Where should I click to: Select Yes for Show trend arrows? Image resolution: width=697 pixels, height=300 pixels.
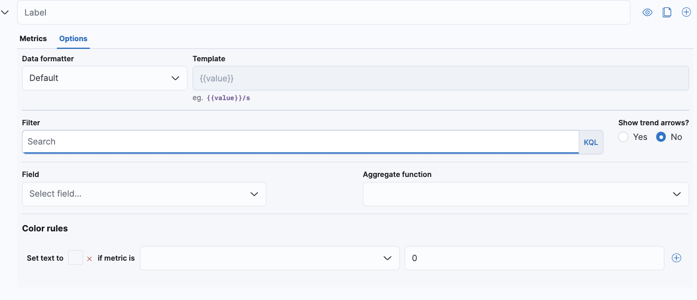623,137
